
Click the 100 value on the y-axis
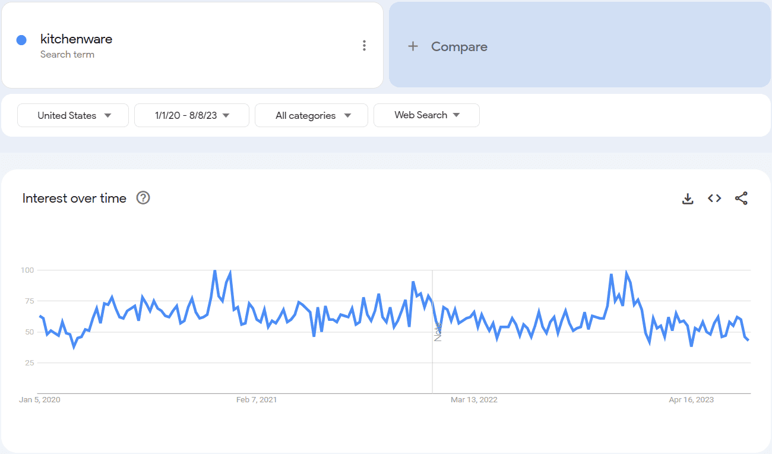pyautogui.click(x=27, y=270)
